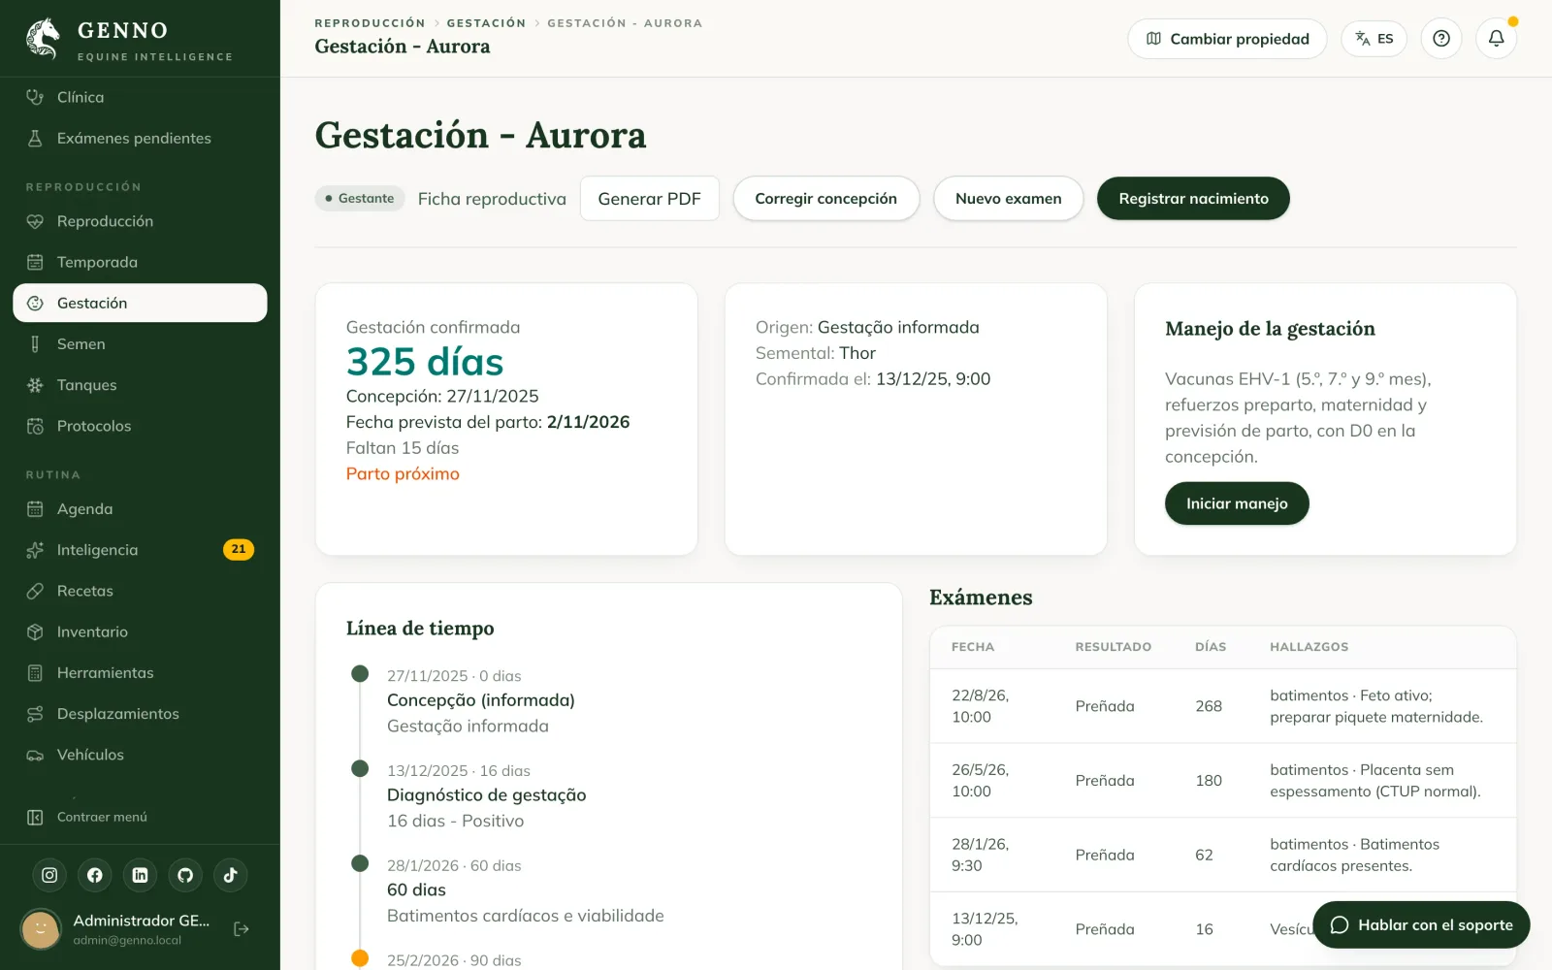Screen dimensions: 1552x970
Task: Click the Tanques snowflake icon
Action: point(35,385)
